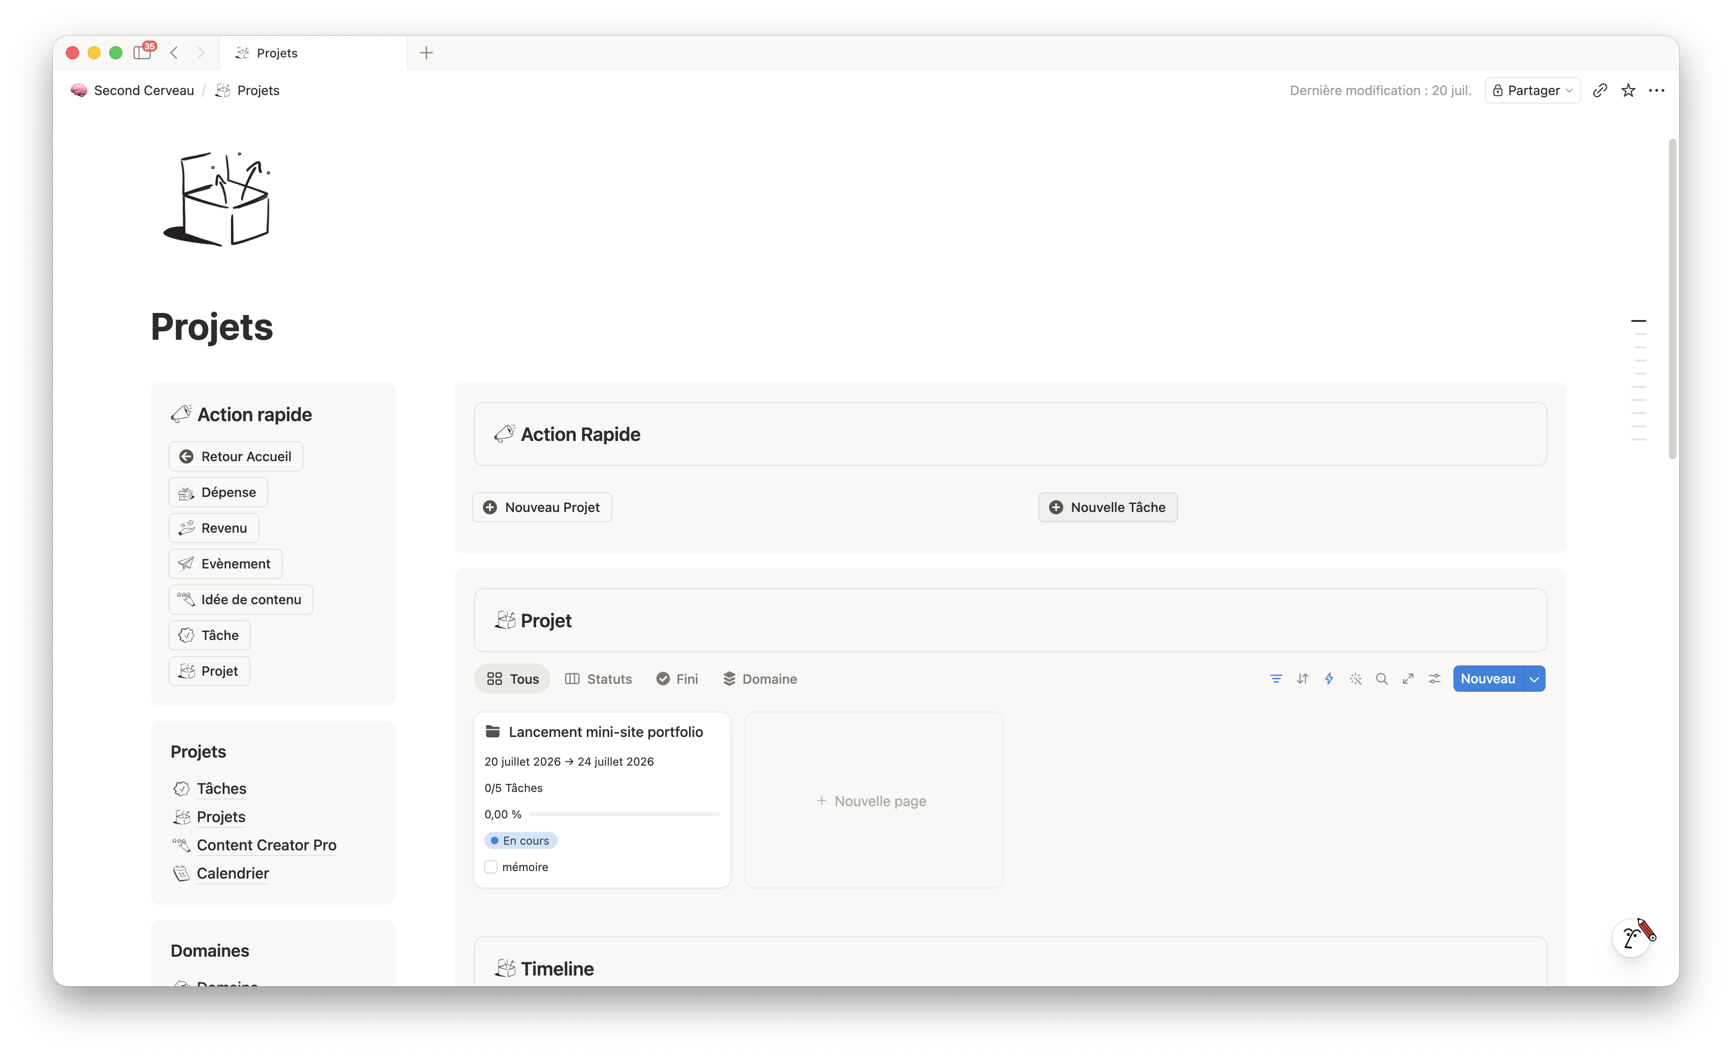The width and height of the screenshot is (1732, 1056).
Task: Expand database to full page icon
Action: click(1408, 679)
